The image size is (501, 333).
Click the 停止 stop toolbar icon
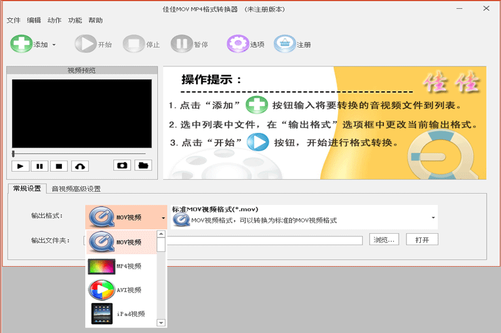coord(133,44)
